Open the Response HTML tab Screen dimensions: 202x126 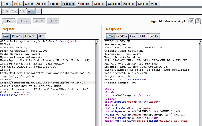tap(142, 36)
